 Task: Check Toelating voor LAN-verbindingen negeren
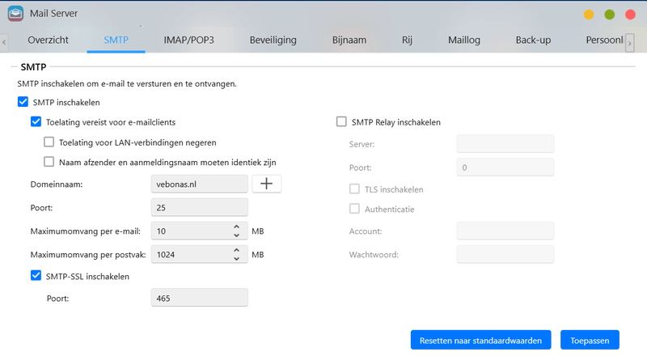pyautogui.click(x=49, y=142)
